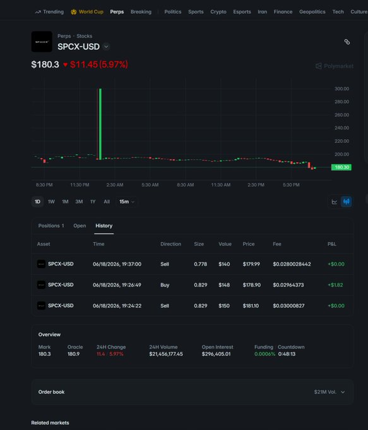Click the Oracle price 180.9

pos(73,354)
